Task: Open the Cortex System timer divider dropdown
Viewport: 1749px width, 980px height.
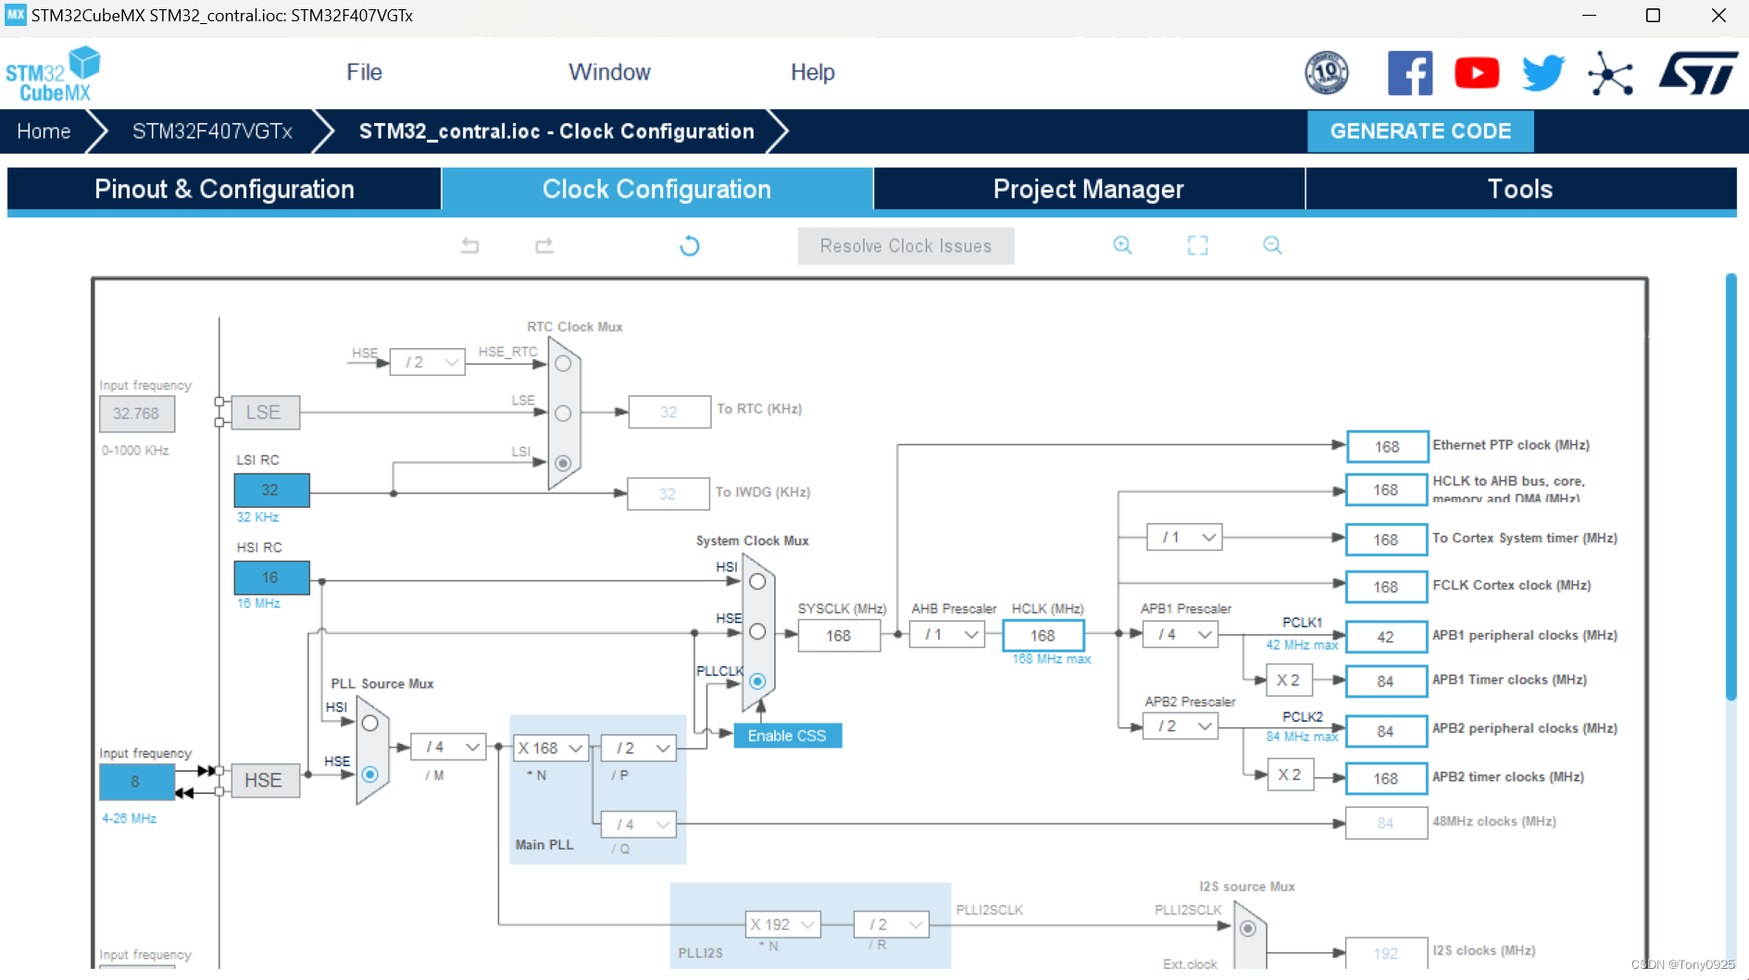Action: (1185, 537)
